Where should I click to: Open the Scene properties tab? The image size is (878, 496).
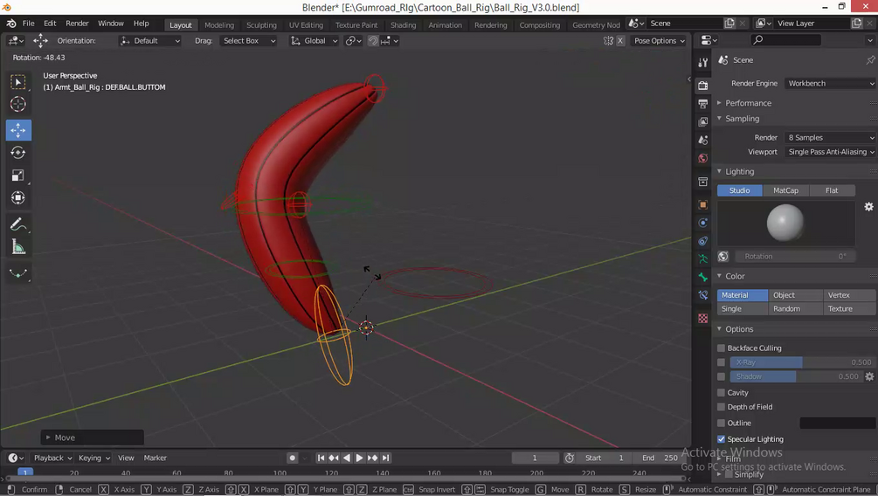[702, 140]
